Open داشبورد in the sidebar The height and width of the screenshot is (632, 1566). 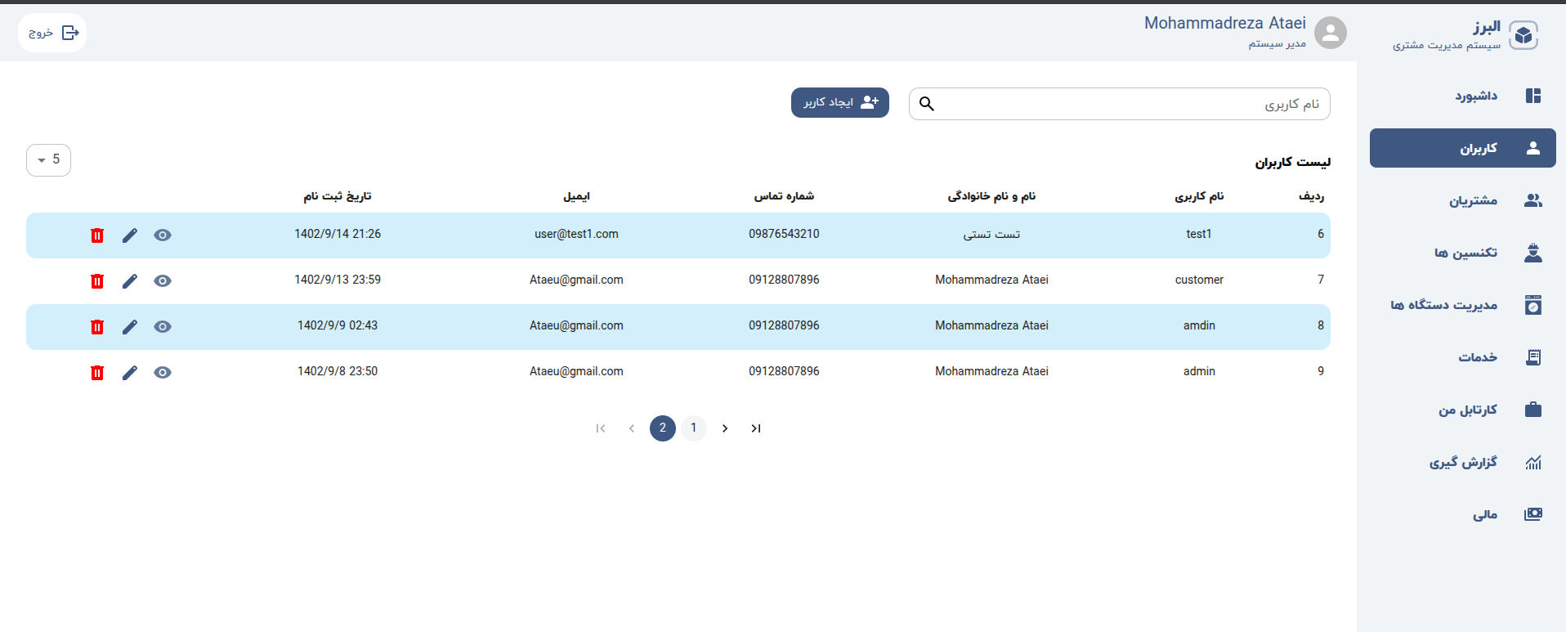click(1463, 96)
